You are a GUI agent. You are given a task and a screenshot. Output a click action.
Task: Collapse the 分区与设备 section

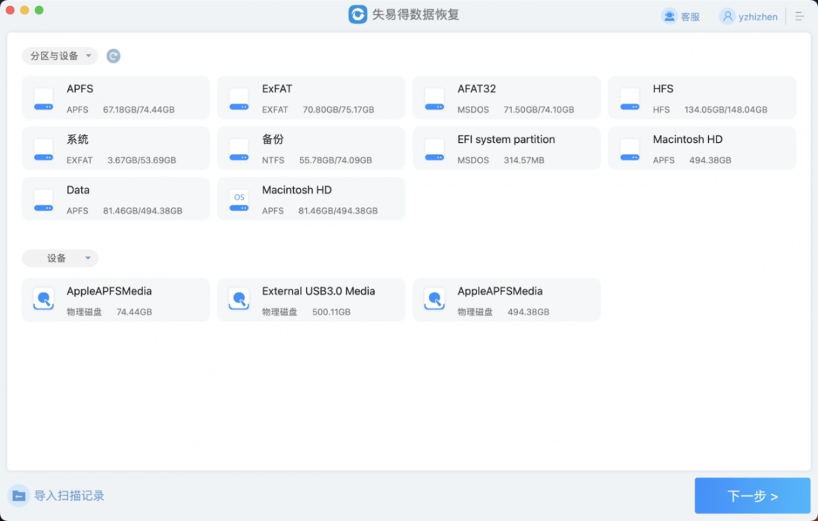[x=60, y=55]
